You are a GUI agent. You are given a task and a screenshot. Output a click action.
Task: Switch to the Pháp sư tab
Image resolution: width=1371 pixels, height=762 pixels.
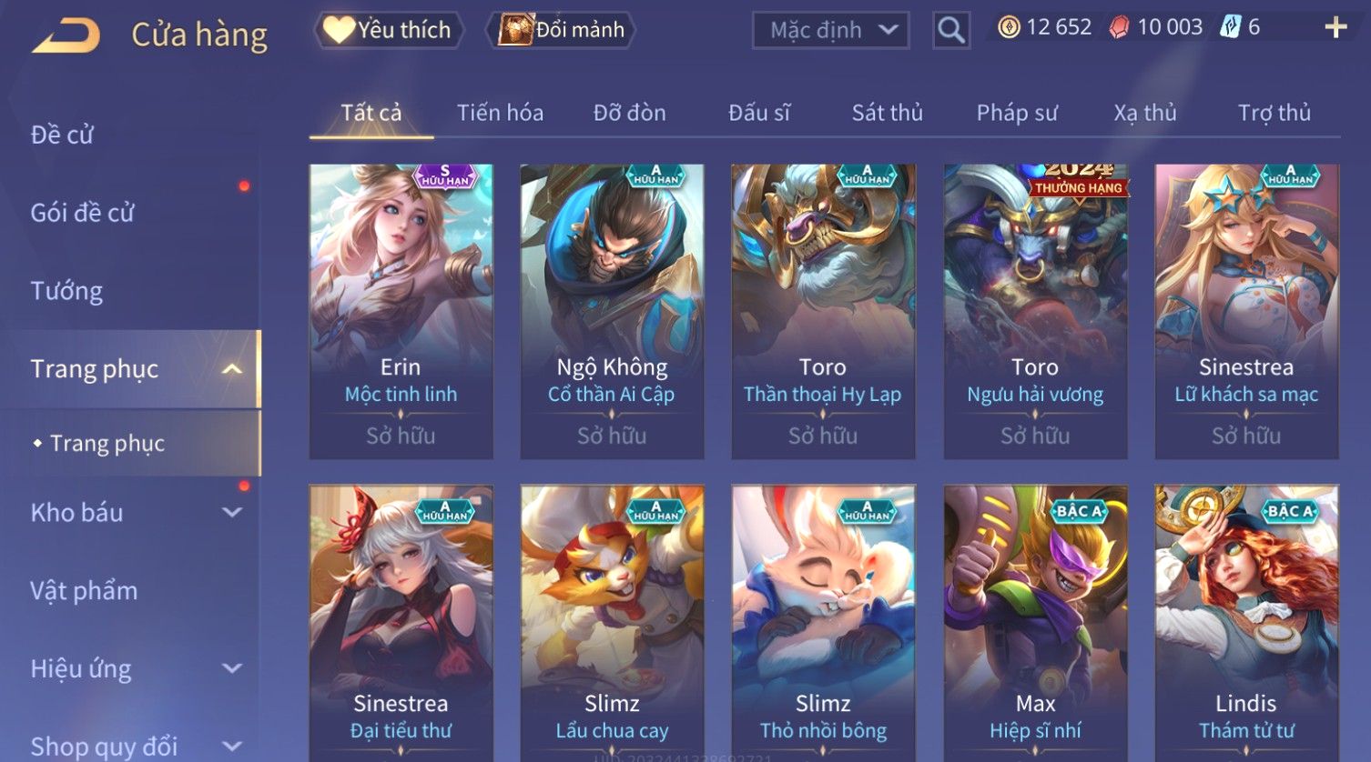[x=1017, y=113]
